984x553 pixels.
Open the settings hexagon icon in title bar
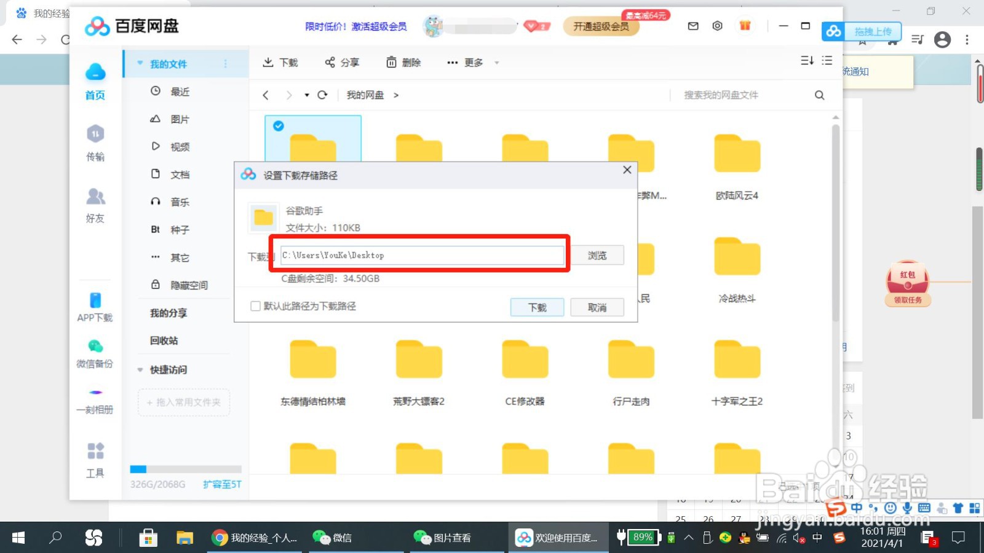717,26
